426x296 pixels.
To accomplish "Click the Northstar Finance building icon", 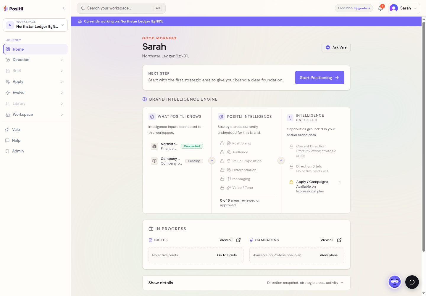I will [154, 146].
